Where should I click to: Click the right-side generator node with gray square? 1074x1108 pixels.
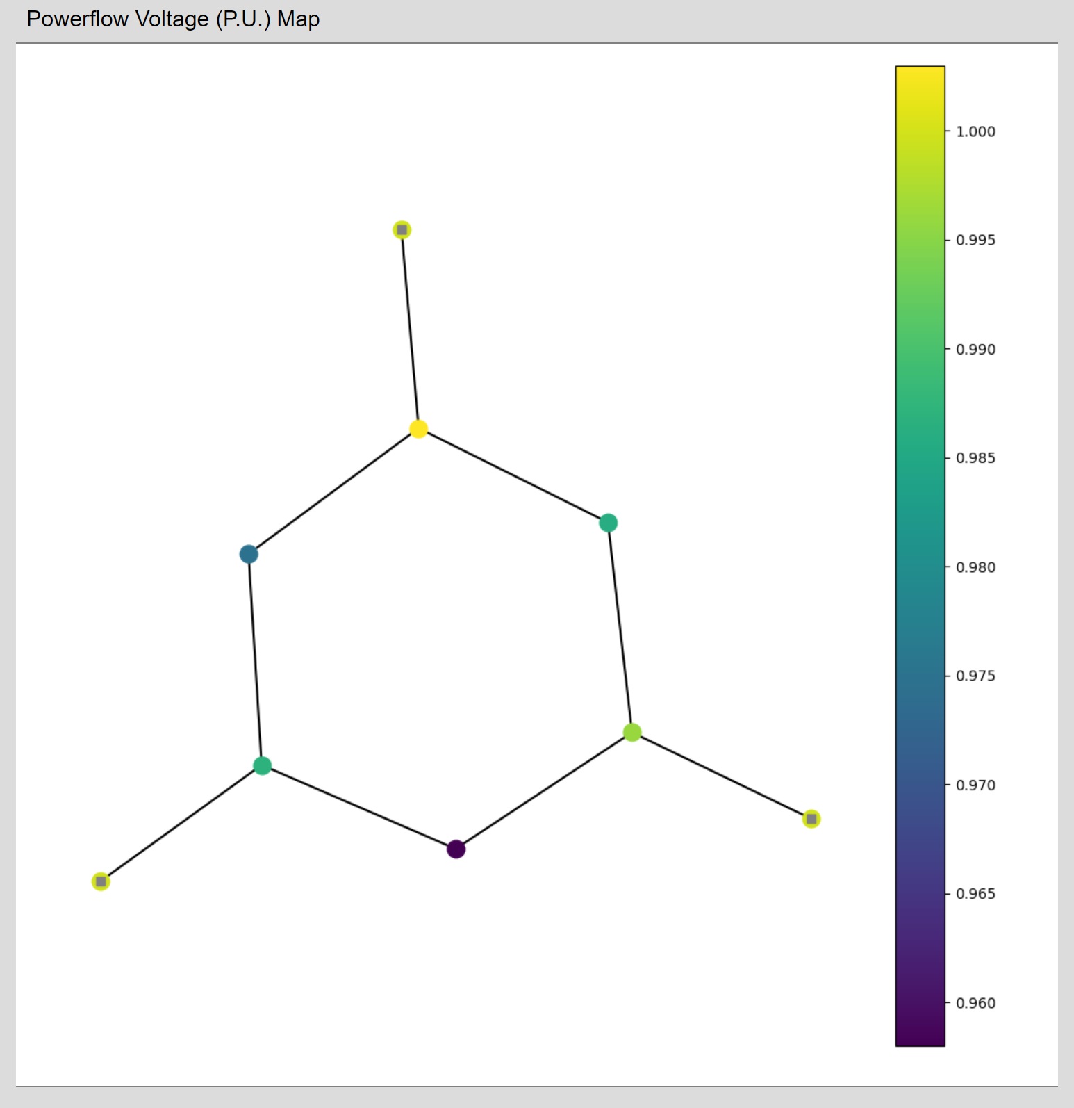pos(811,819)
